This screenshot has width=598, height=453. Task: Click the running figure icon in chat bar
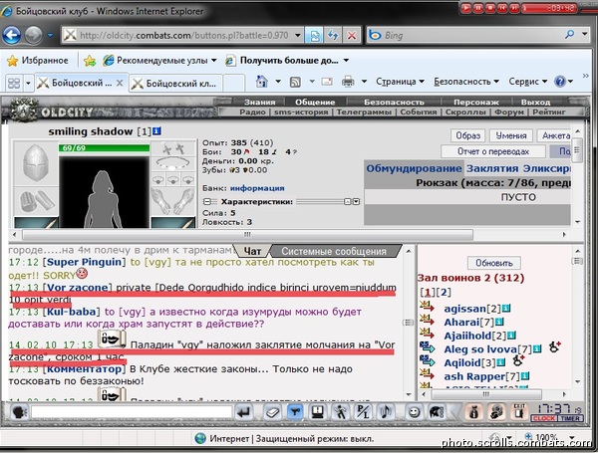click(x=340, y=412)
